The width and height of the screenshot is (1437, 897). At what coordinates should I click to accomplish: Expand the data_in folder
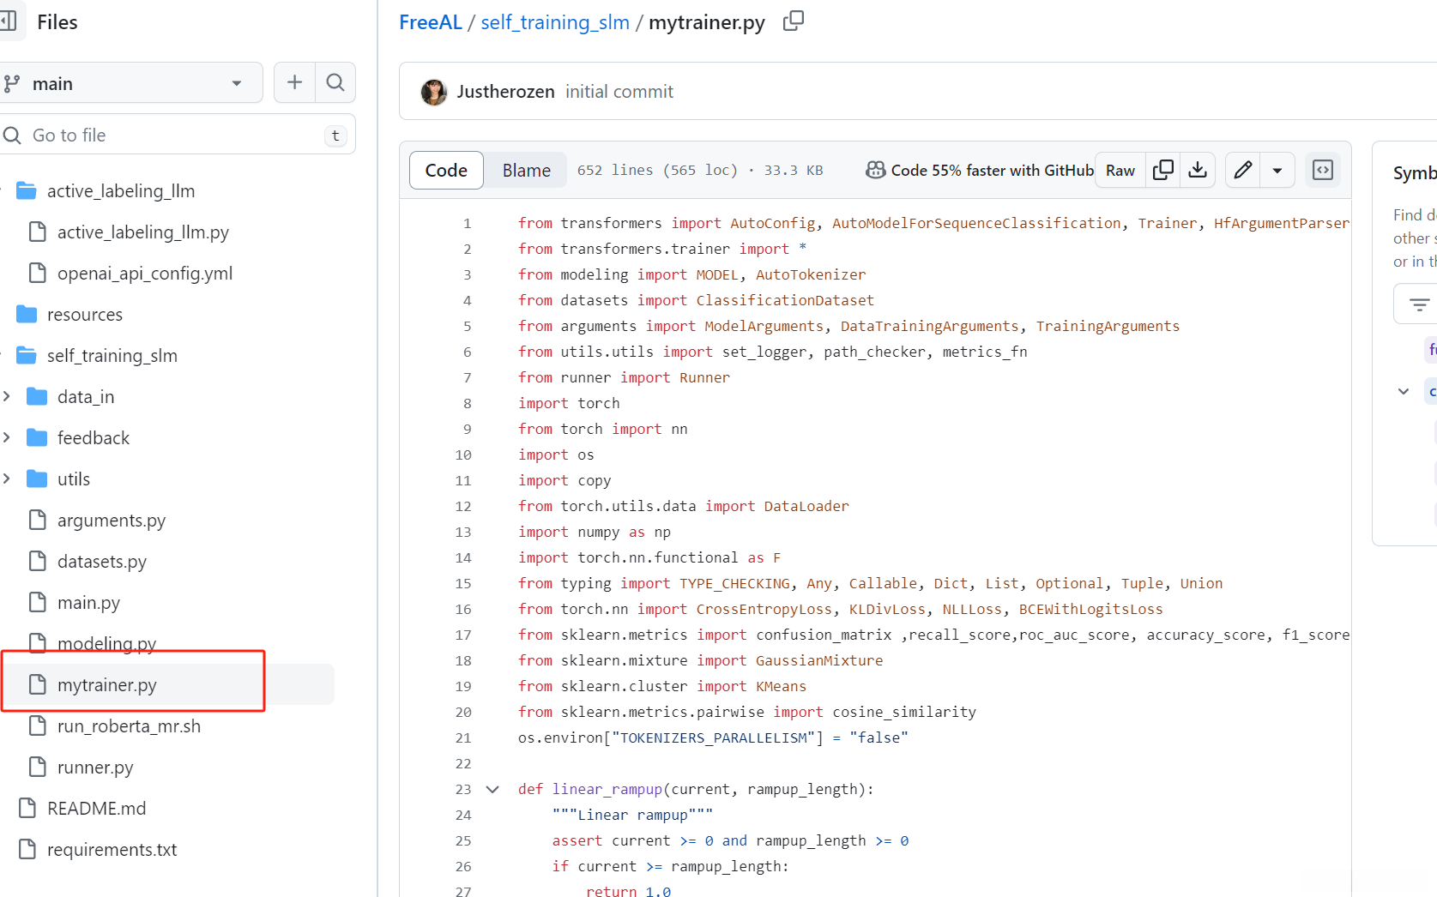click(x=7, y=396)
